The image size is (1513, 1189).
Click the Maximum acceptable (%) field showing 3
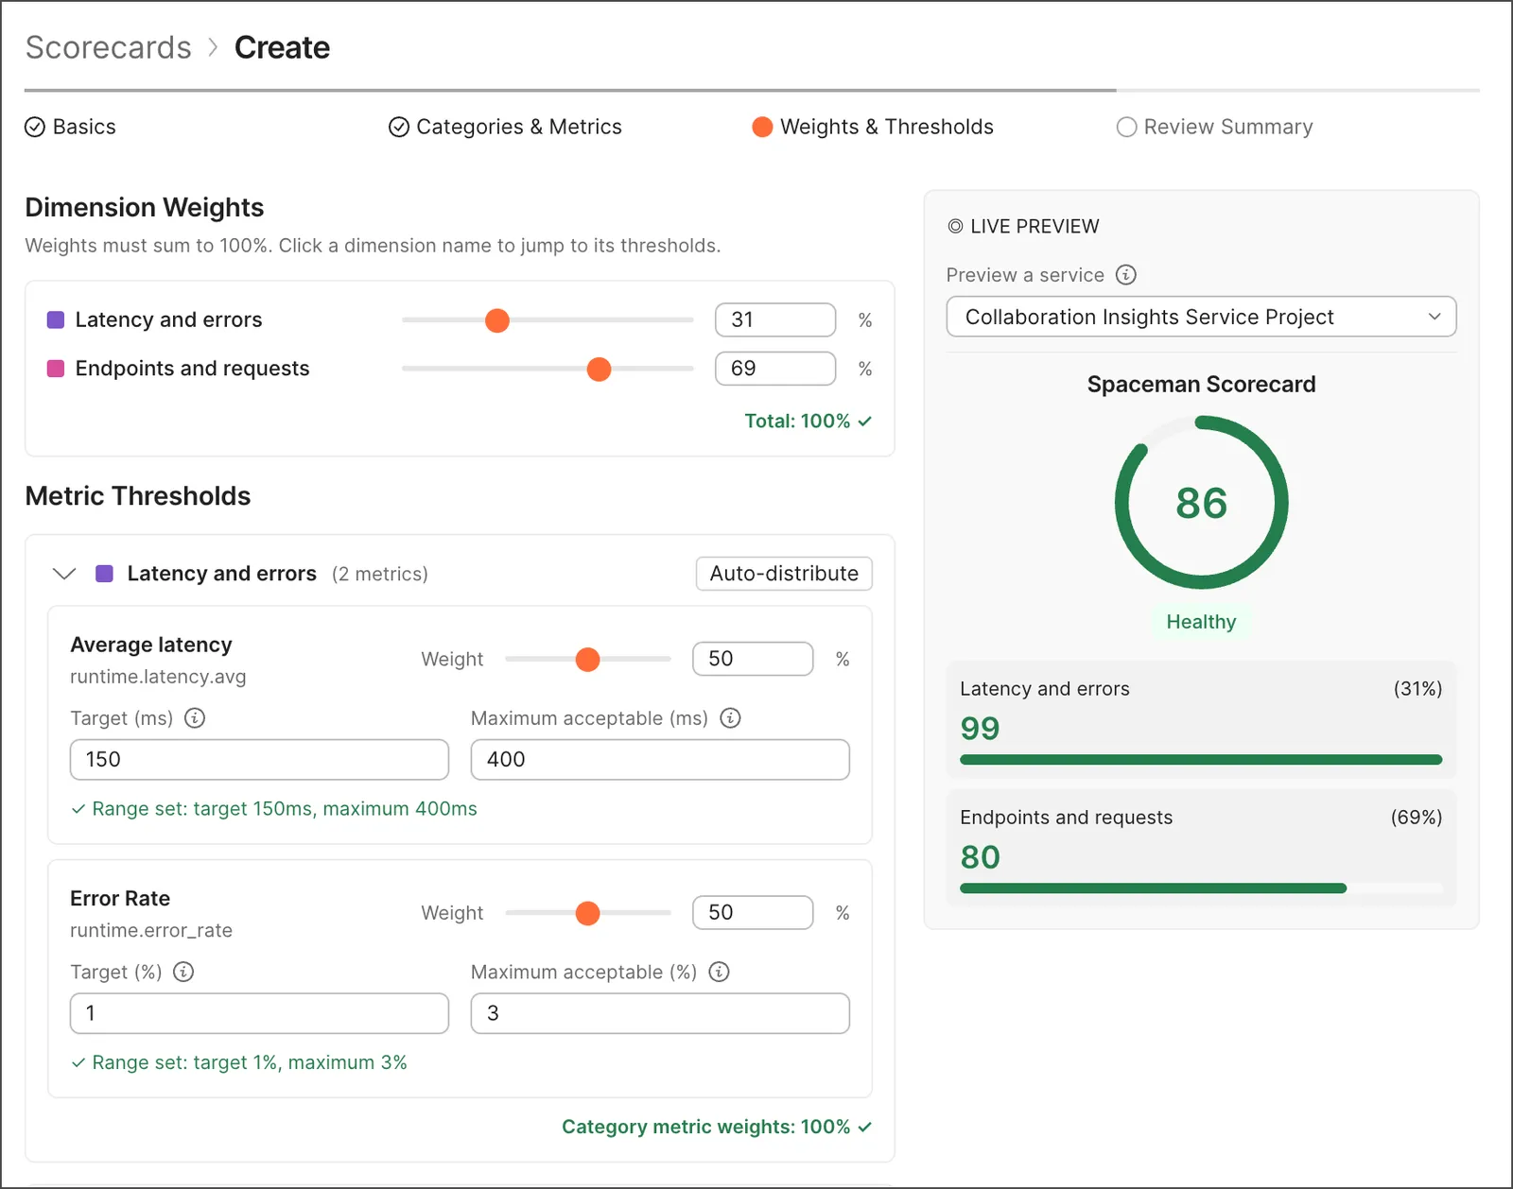pyautogui.click(x=660, y=1013)
